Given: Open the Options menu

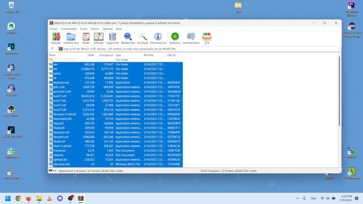Looking at the screenshot, I should coord(107,29).
